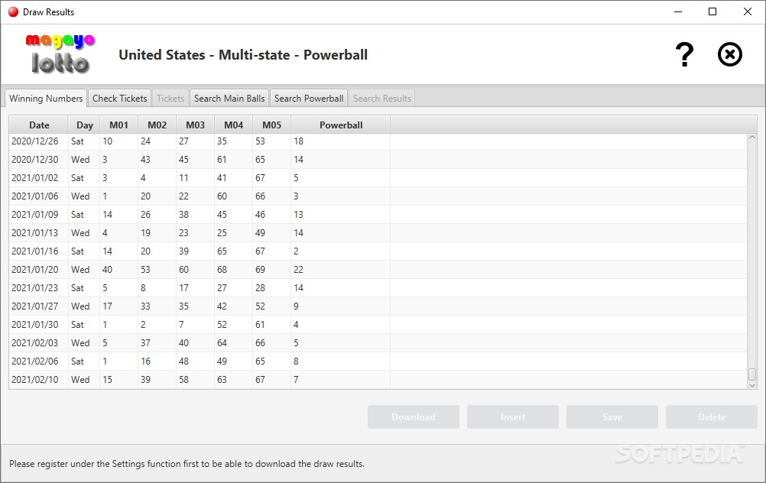Viewport: 766px width, 483px height.
Task: Click the Day column header
Action: coord(85,125)
